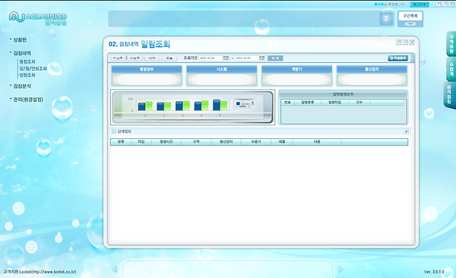
Task: Open the start date calendar icon
Action: pos(226,58)
